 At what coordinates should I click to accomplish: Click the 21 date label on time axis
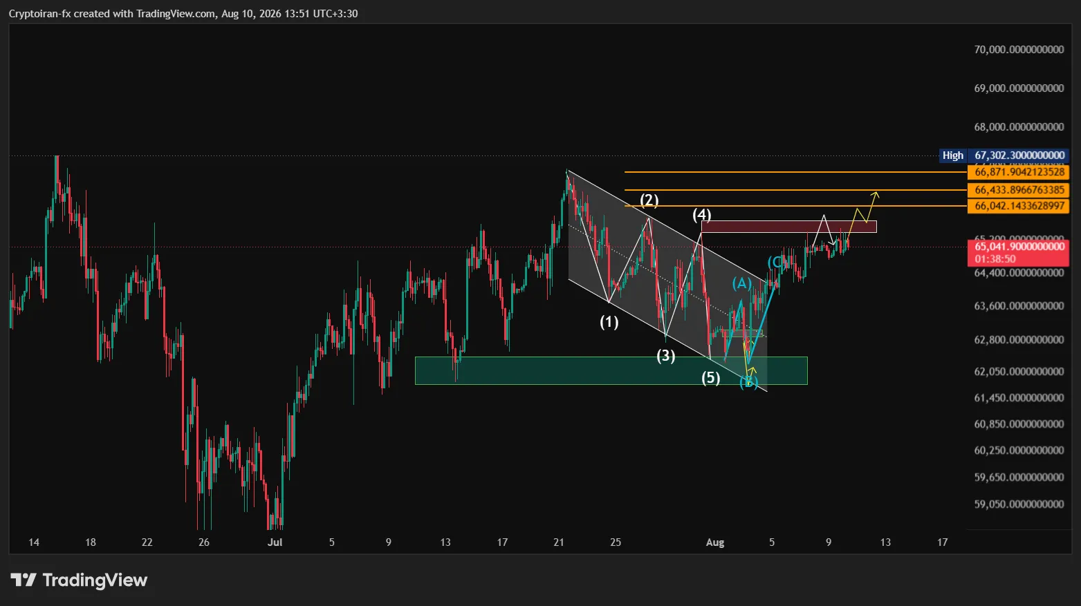pos(559,542)
